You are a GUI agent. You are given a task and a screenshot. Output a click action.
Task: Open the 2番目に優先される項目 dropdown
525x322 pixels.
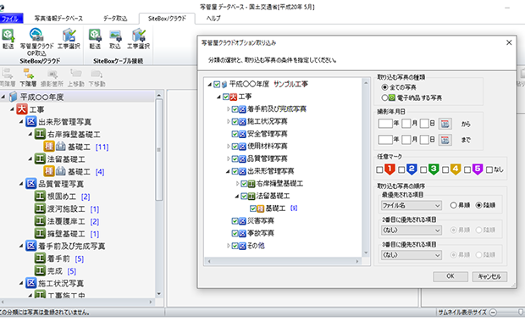point(412,230)
